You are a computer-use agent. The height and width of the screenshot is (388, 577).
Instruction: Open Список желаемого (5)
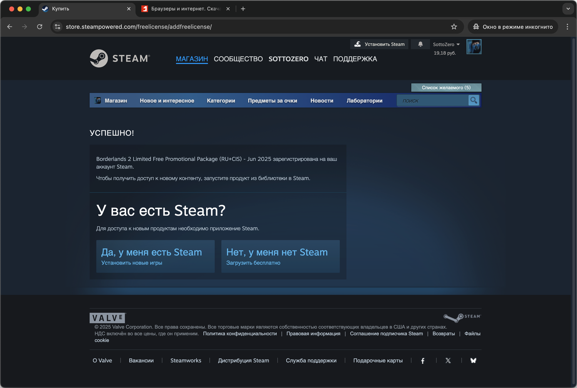point(446,88)
